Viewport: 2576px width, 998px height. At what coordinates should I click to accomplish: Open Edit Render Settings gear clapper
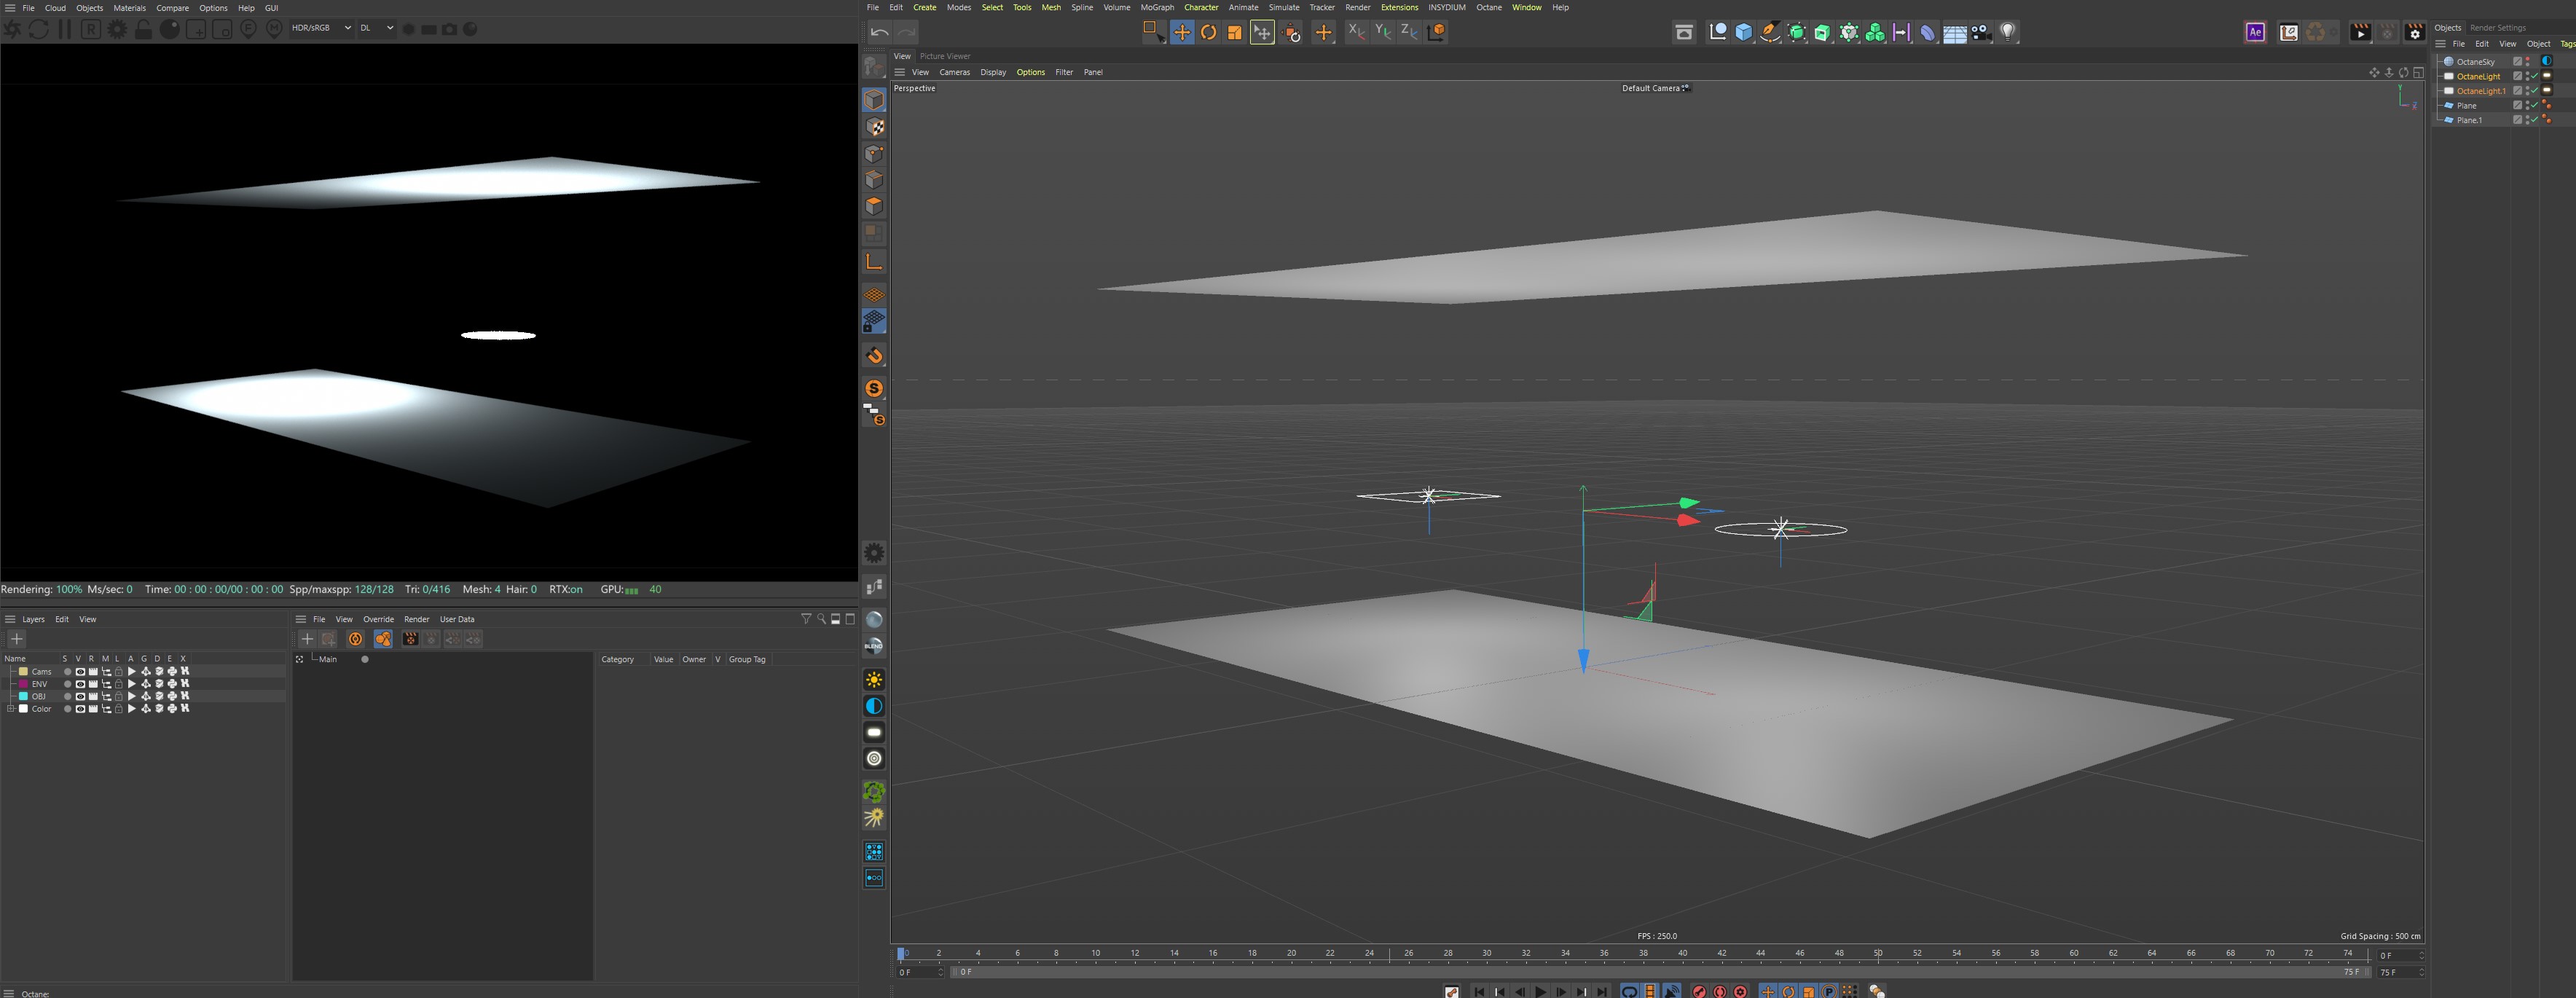[x=2414, y=32]
